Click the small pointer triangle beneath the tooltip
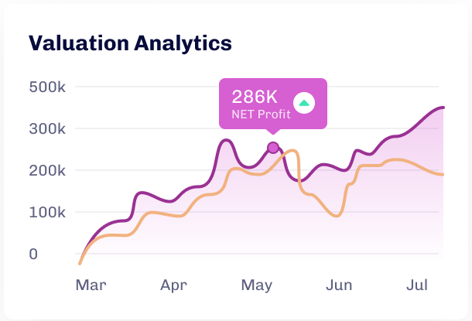 pyautogui.click(x=273, y=133)
